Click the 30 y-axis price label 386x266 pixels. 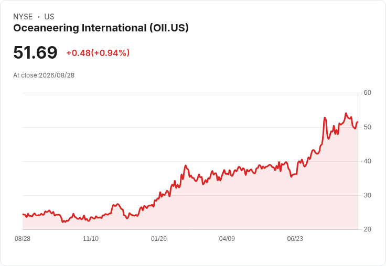click(x=367, y=195)
